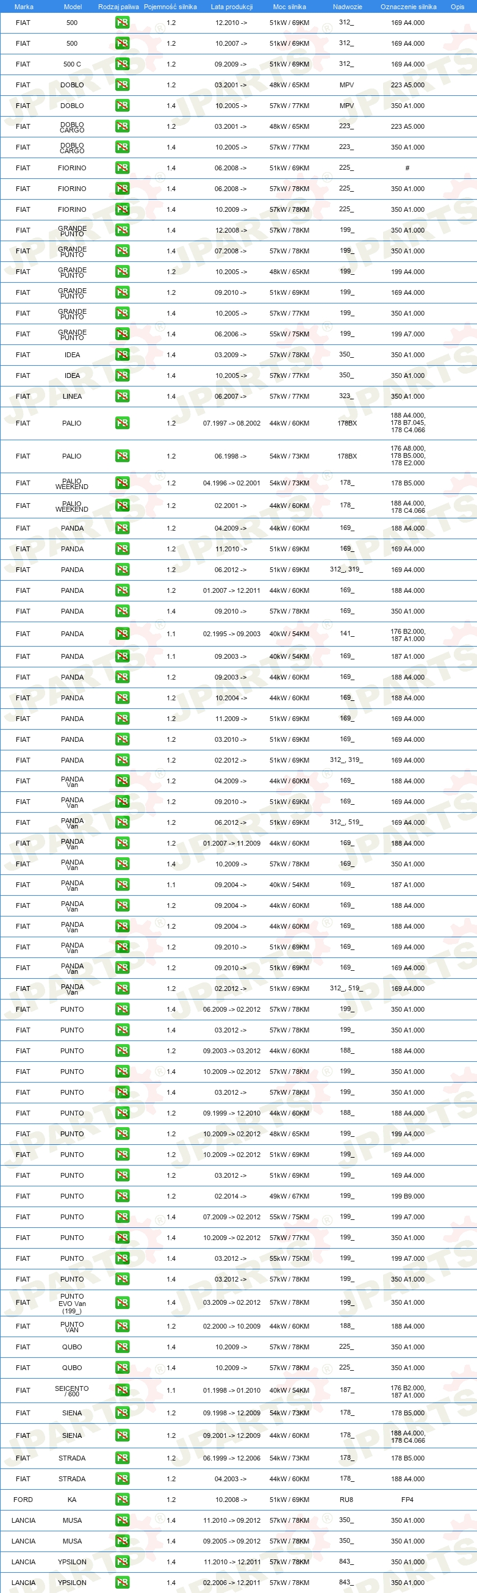The width and height of the screenshot is (477, 1593).
Task: Click the Pojemność silnika column header
Action: pyautogui.click(x=171, y=7)
